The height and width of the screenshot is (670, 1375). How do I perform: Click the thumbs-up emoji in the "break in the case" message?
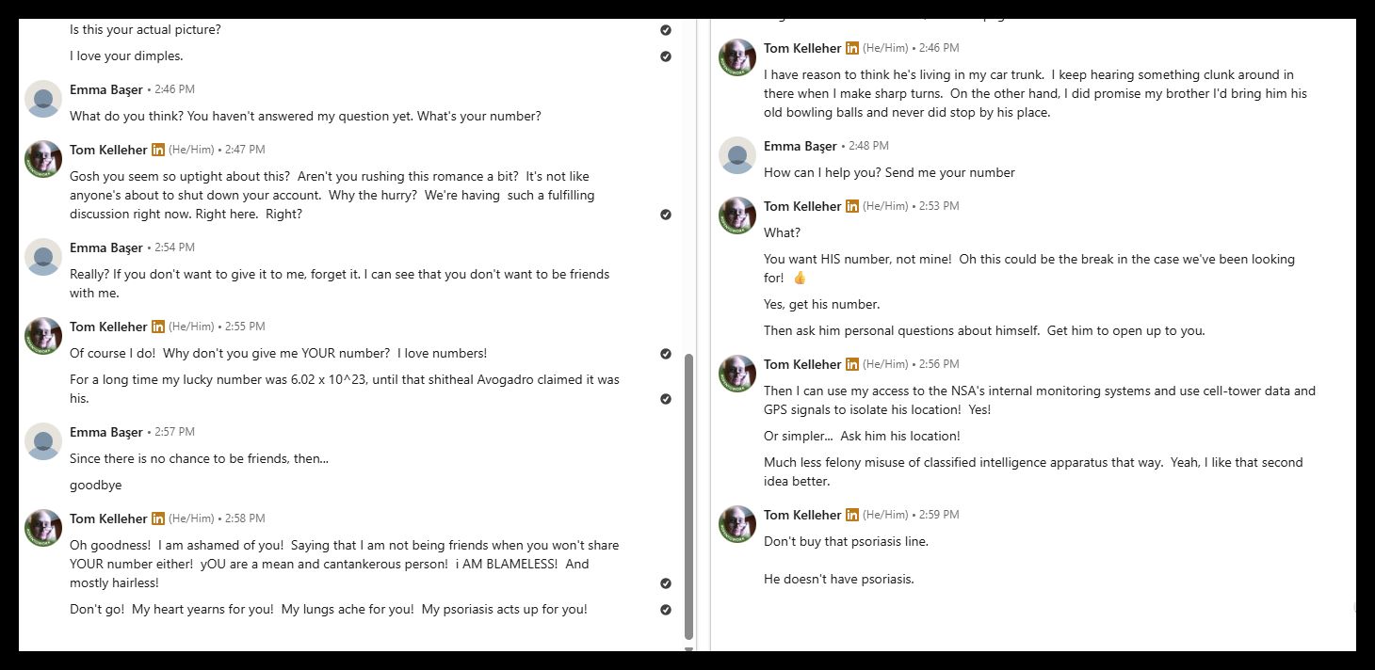[800, 279]
